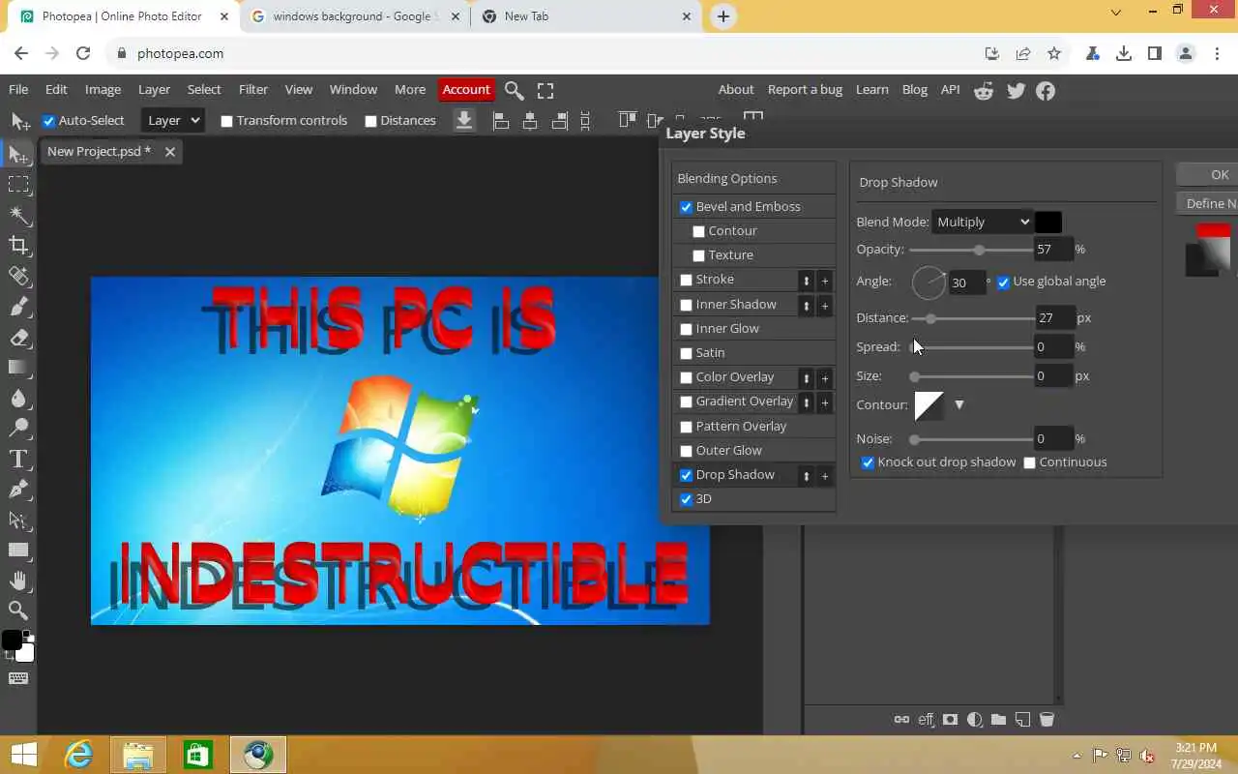Screen dimensions: 1238x774
Task: Expand the Contour preset arrow
Action: pos(959,404)
